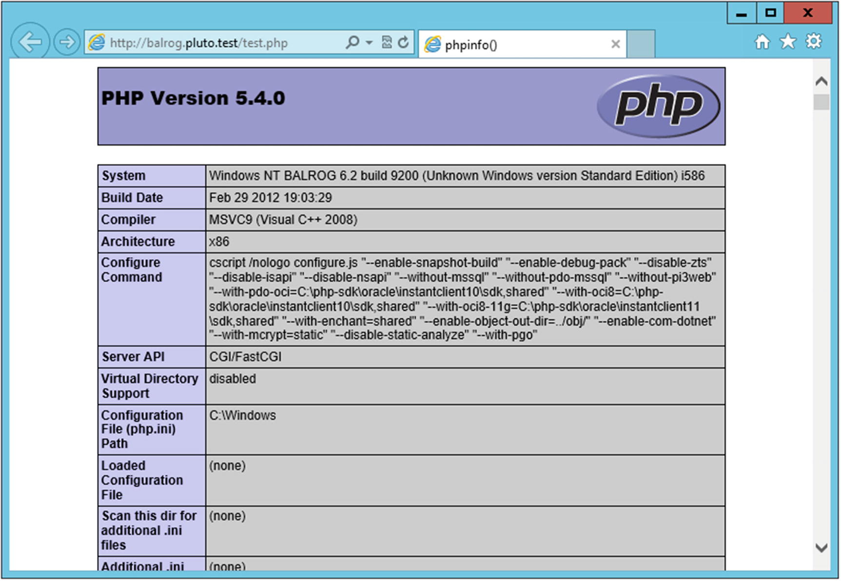This screenshot has height=581, width=841.
Task: Click 'Loaded Configuration File' label
Action: (142, 480)
